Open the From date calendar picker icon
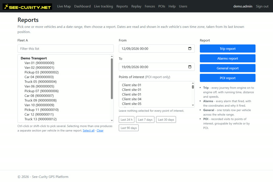Screen dimensions: 273x183 point(190,48)
